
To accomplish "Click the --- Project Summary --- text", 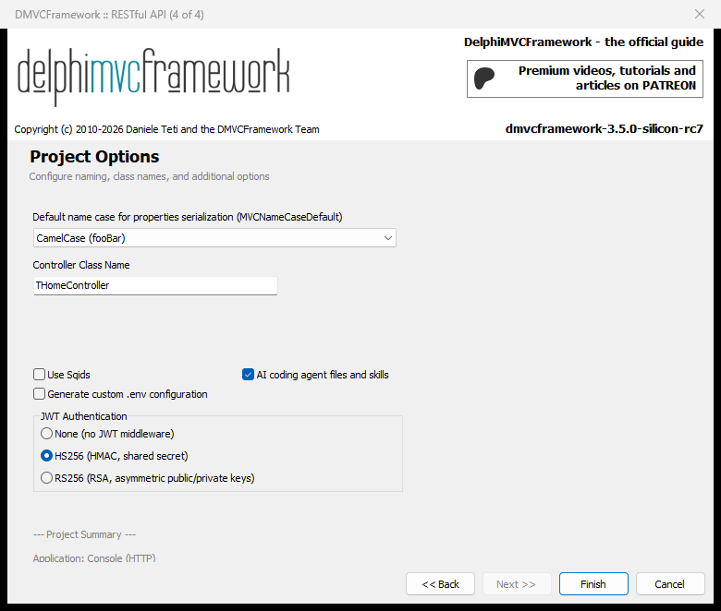I will pos(84,534).
